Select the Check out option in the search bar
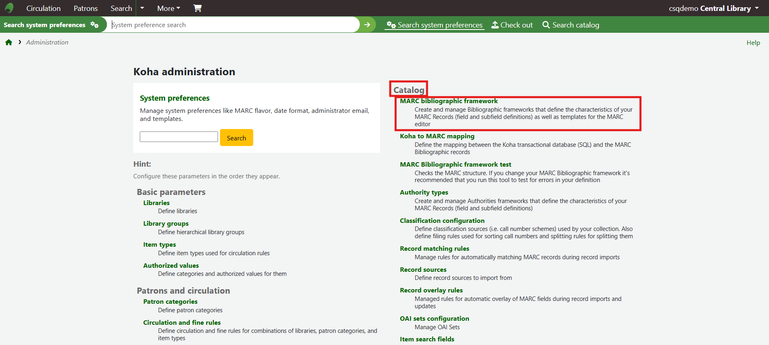Viewport: 769px width, 345px height. 512,25
